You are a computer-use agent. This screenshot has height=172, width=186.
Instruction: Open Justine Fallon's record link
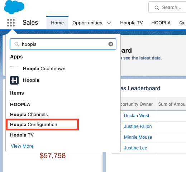click(138, 126)
